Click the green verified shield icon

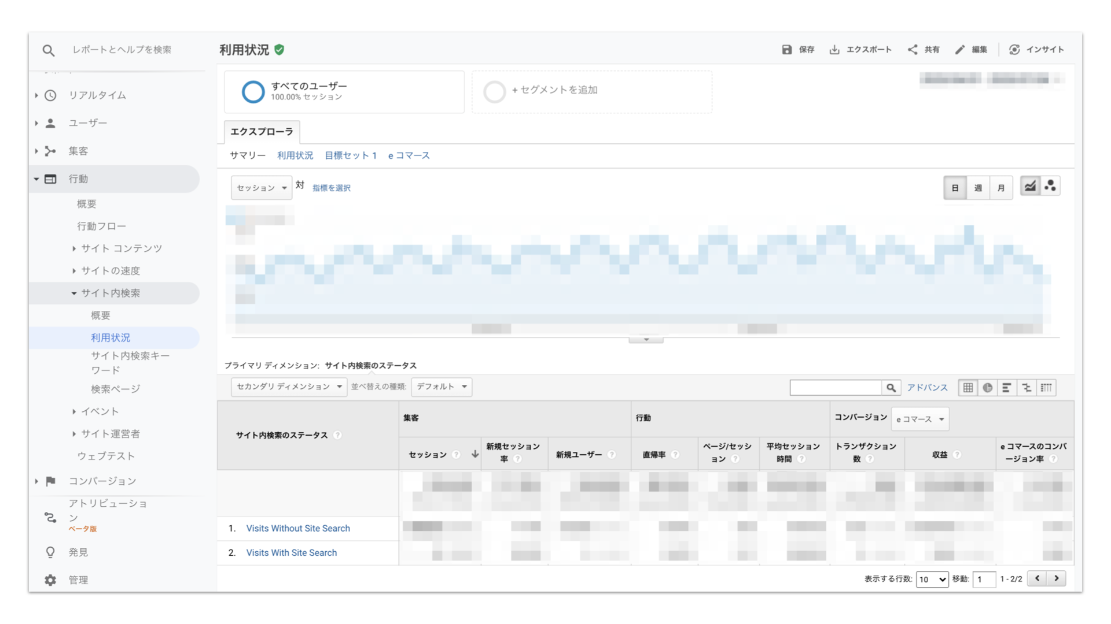[x=279, y=50]
